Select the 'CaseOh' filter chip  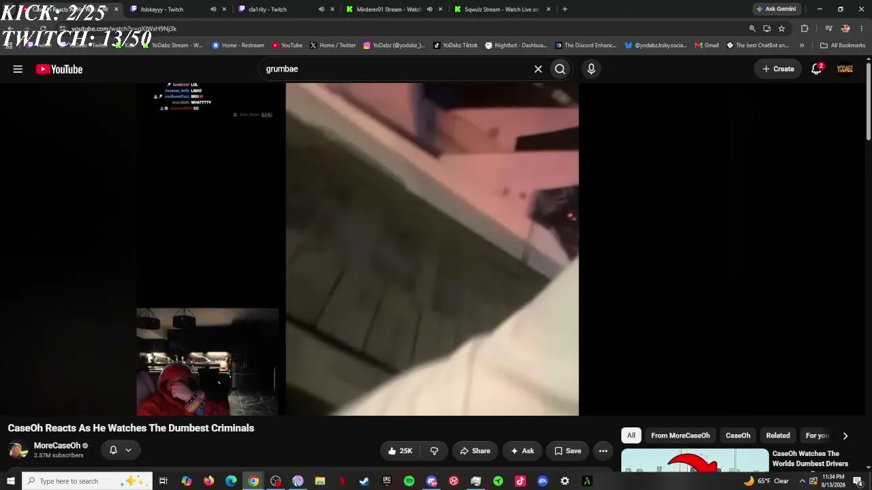point(738,436)
